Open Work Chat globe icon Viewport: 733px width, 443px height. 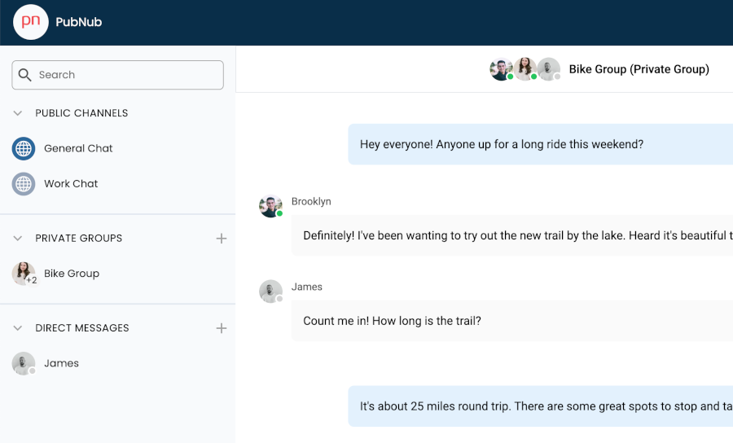[x=24, y=184]
